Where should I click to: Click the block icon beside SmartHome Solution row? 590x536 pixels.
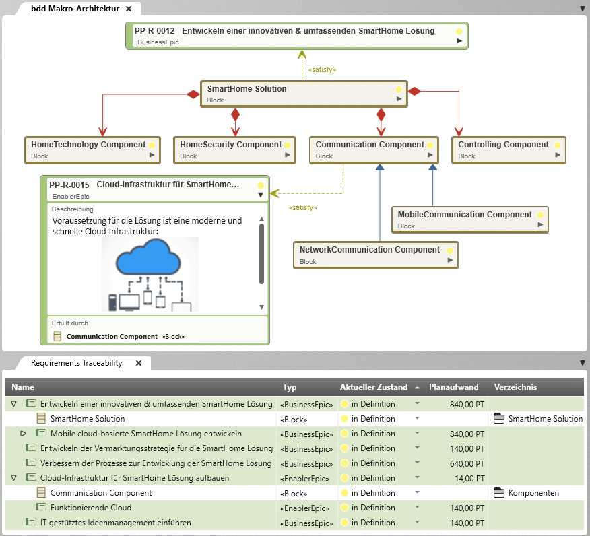click(41, 419)
